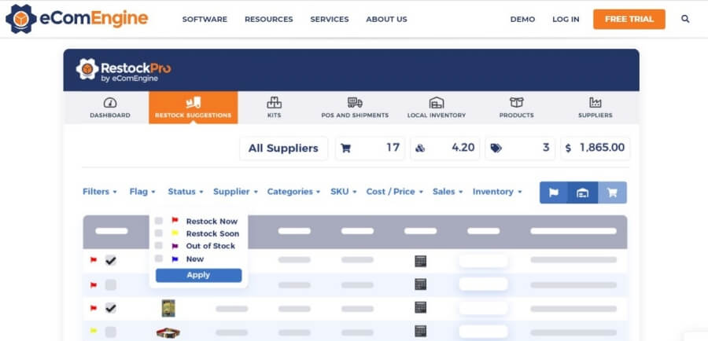This screenshot has width=708, height=341.
Task: Open the Resources menu
Action: 269,20
